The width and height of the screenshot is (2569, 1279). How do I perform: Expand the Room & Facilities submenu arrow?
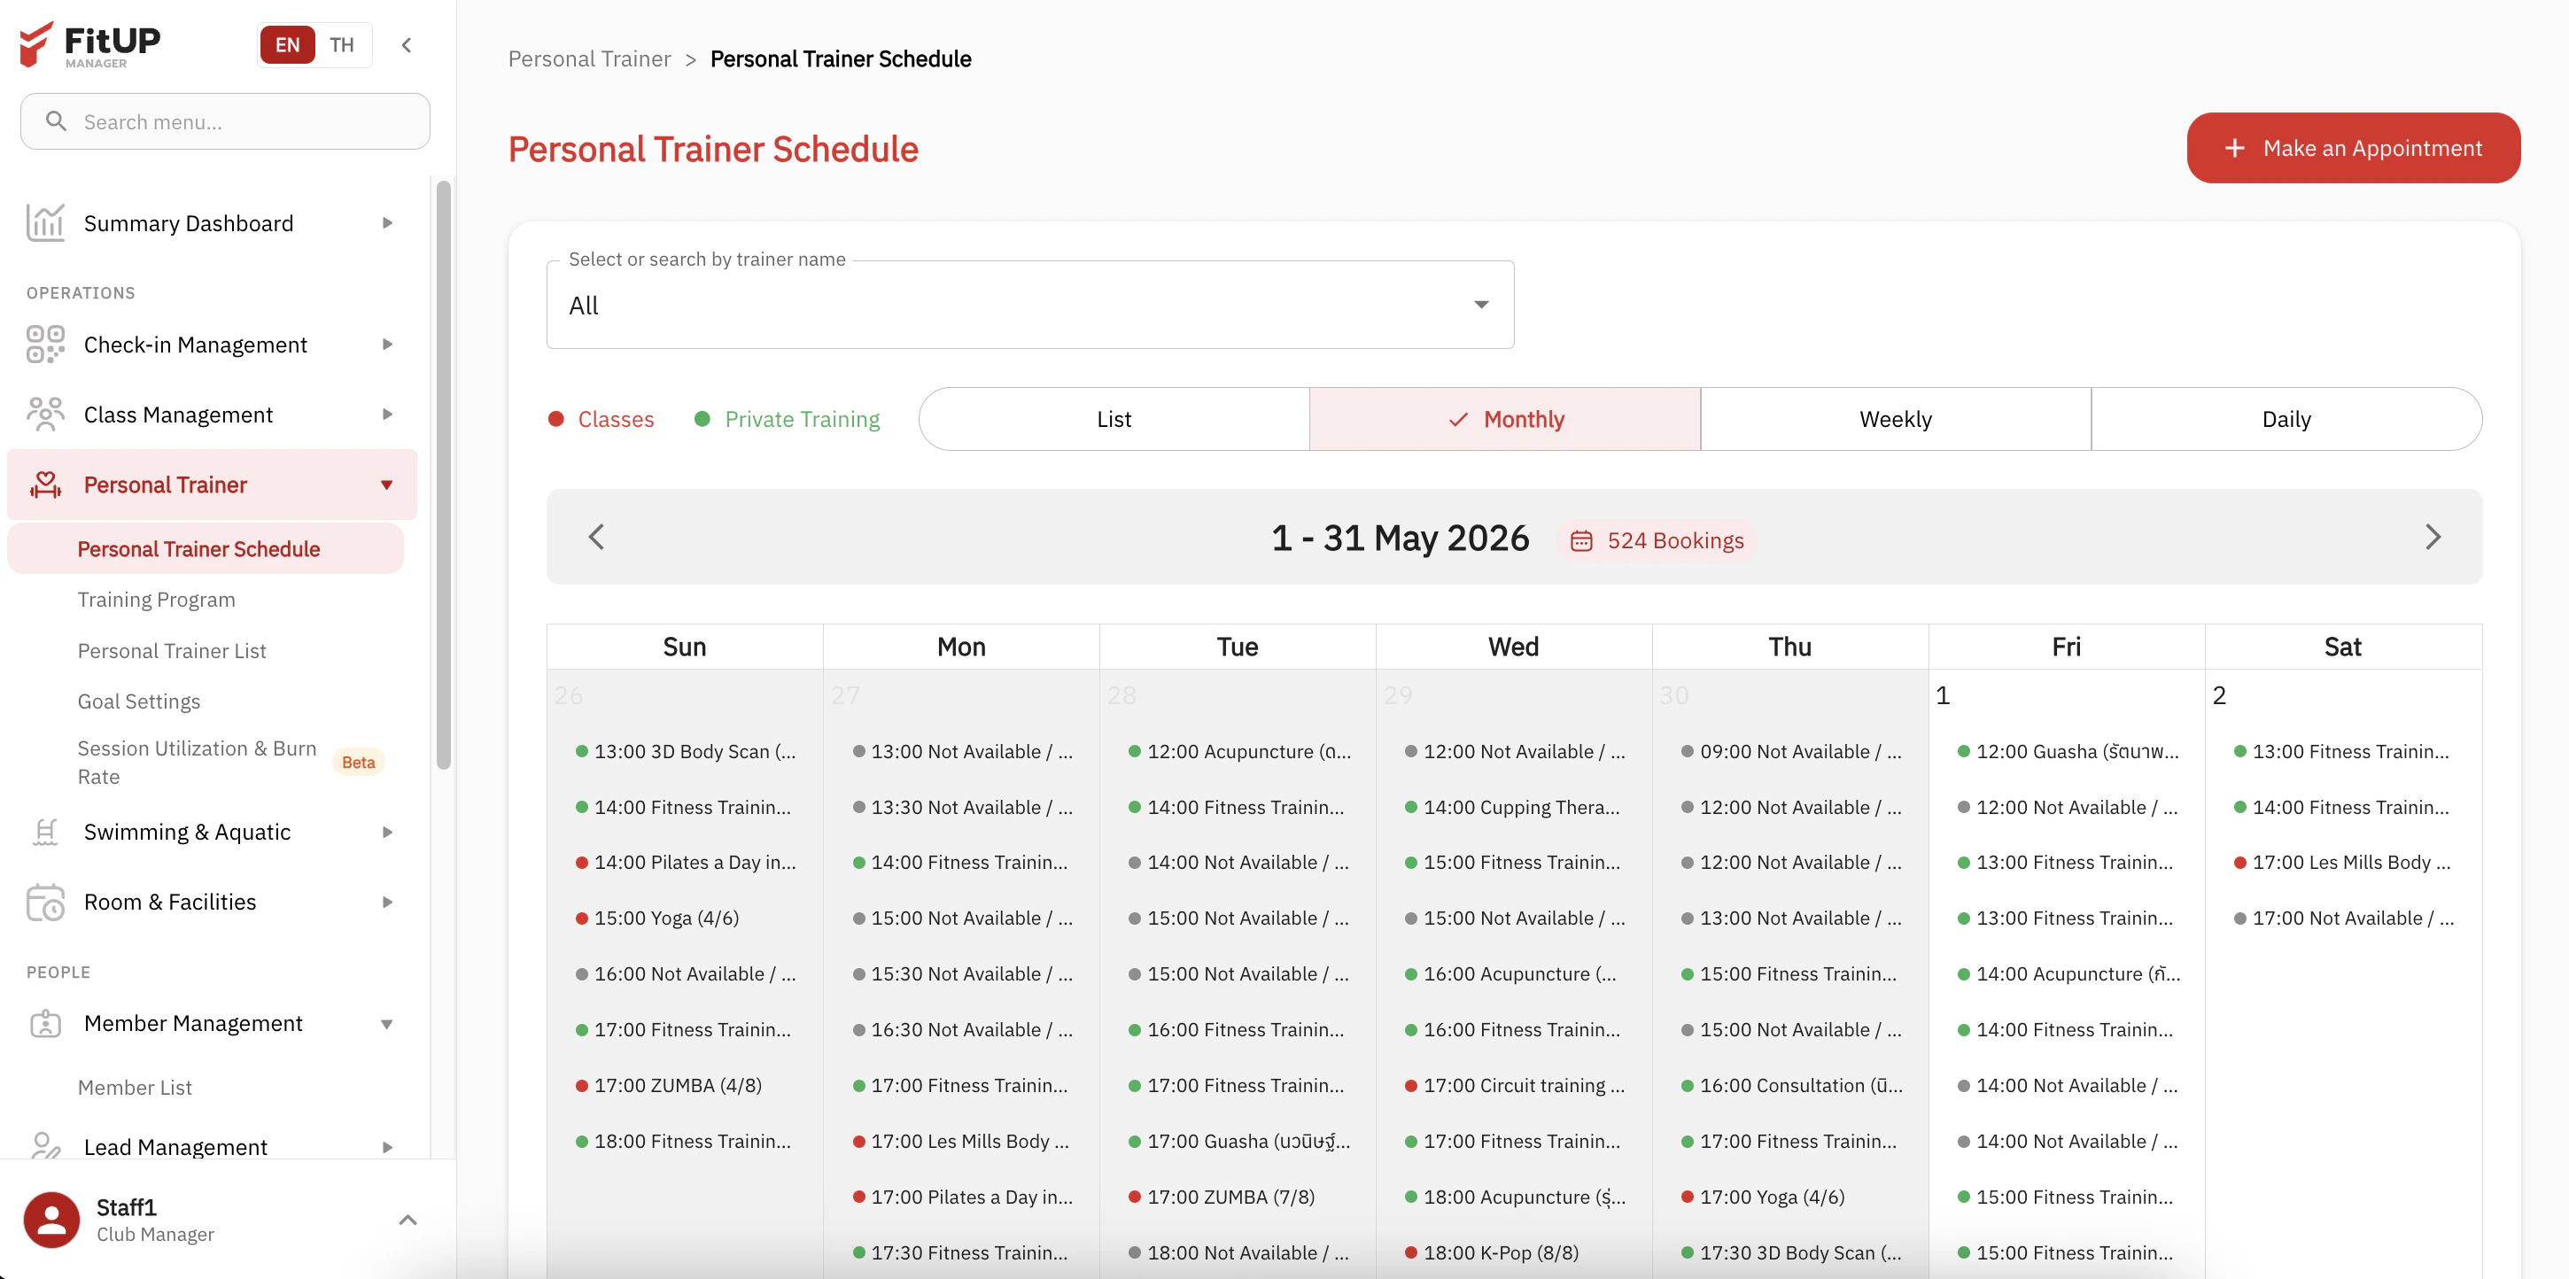click(x=388, y=901)
